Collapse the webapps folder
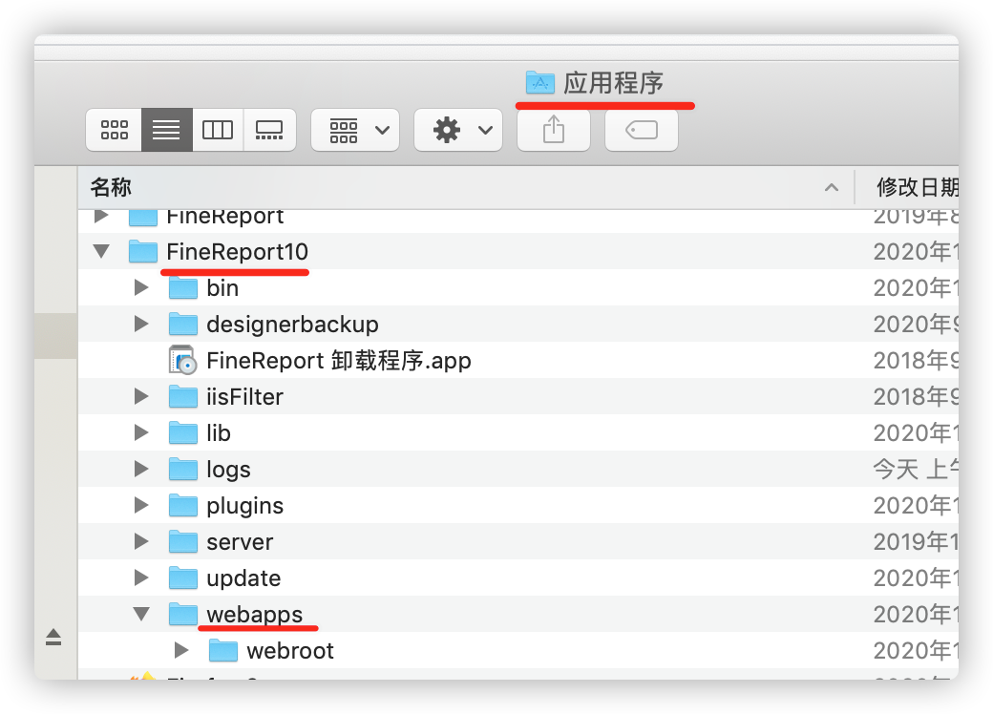 [x=142, y=614]
